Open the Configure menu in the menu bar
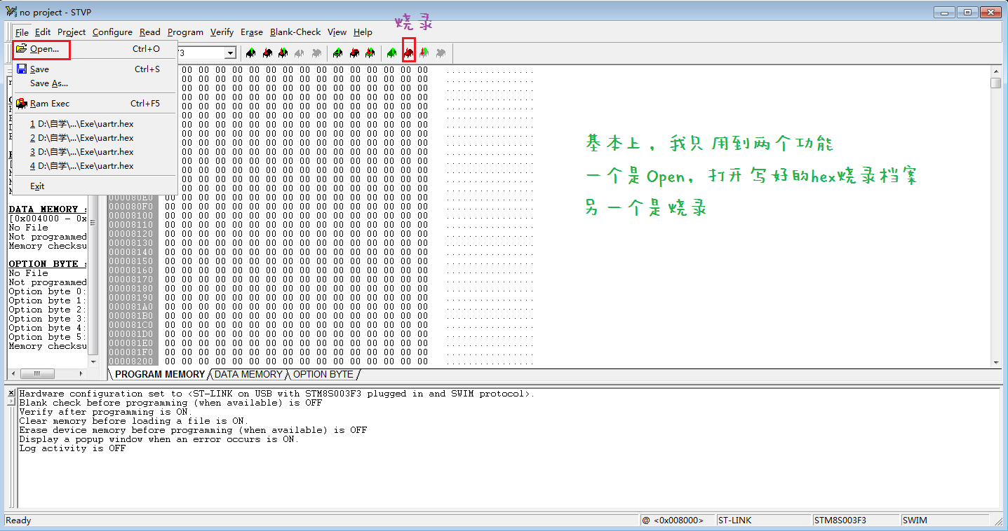Image resolution: width=1008 pixels, height=531 pixels. pyautogui.click(x=112, y=32)
